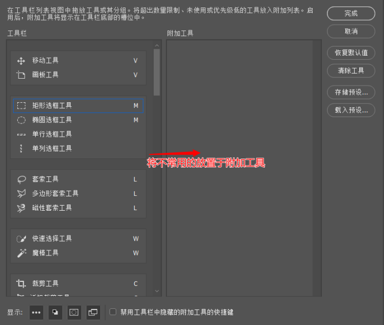Click shortcut C of 裁剪工具

point(136,284)
